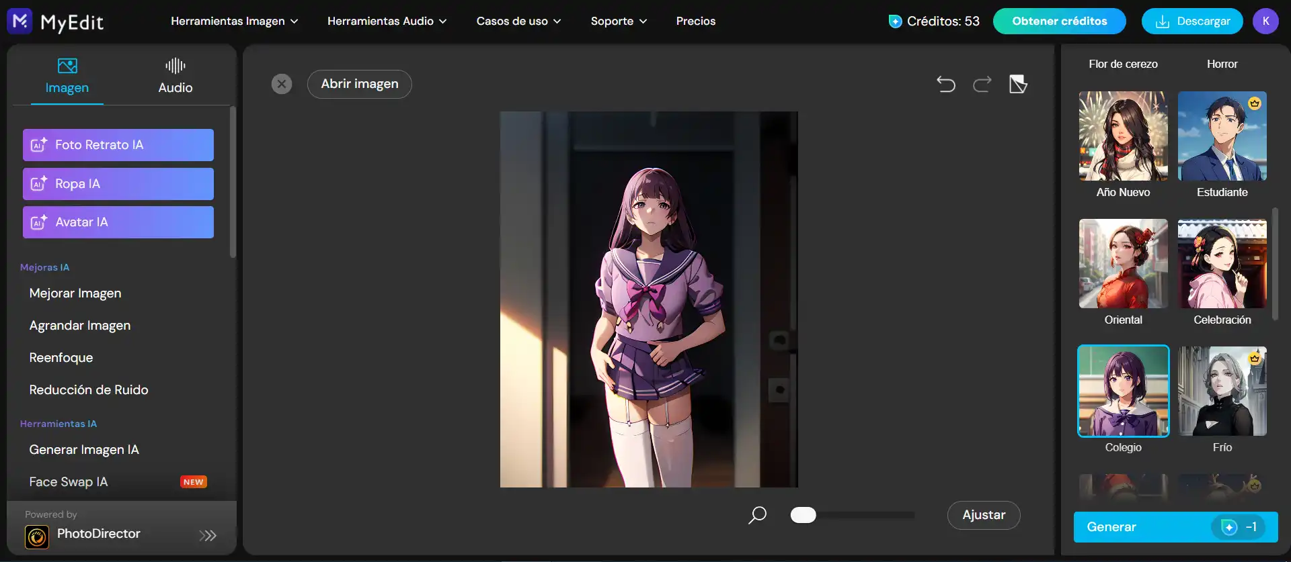Image resolution: width=1291 pixels, height=562 pixels.
Task: Select the Estudiante style thumbnail
Action: click(x=1222, y=136)
